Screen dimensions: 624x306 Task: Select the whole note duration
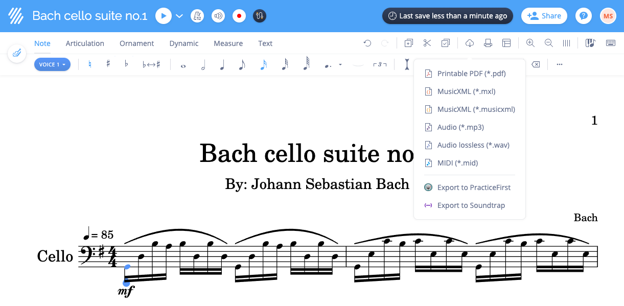[183, 65]
